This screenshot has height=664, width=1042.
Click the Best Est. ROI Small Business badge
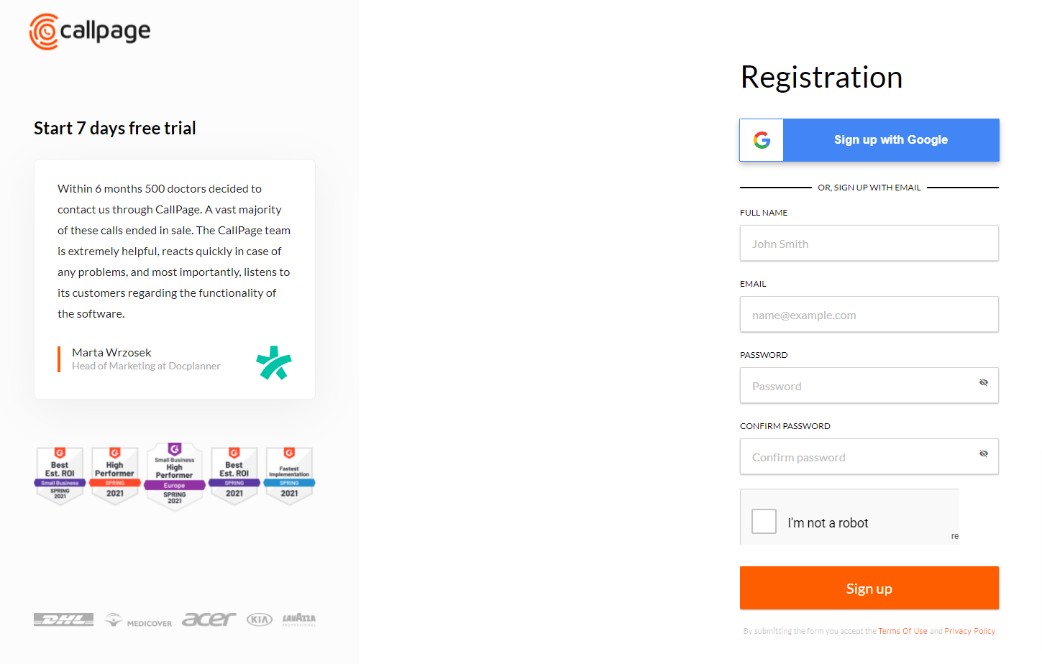point(60,475)
